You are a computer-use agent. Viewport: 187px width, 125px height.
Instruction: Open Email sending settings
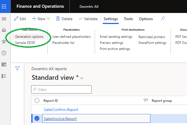coord(116,37)
